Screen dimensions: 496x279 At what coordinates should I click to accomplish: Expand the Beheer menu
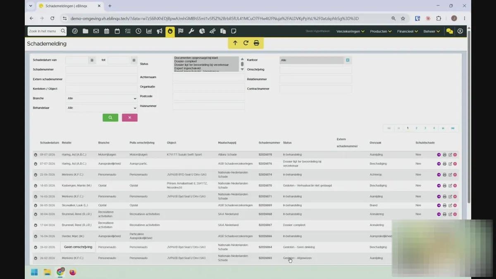pos(432,31)
